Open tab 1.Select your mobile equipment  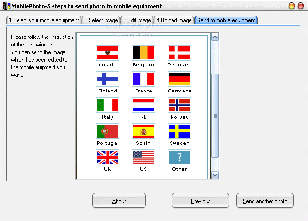tap(44, 20)
